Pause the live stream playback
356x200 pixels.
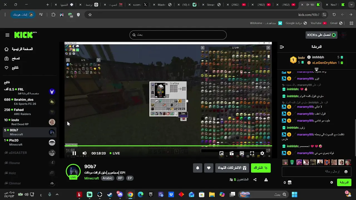[x=74, y=153]
